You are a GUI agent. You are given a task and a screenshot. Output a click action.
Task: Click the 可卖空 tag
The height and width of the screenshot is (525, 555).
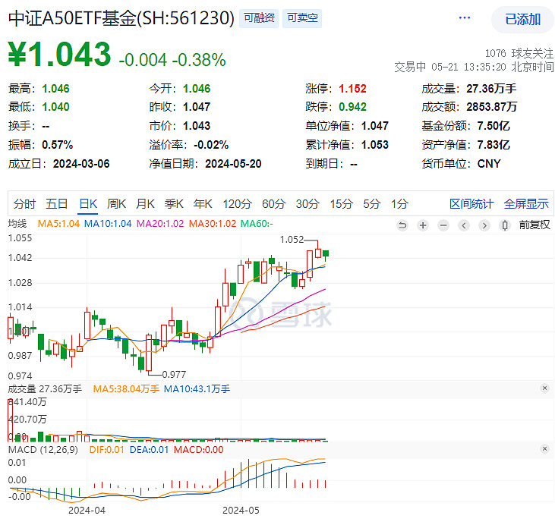(x=302, y=18)
